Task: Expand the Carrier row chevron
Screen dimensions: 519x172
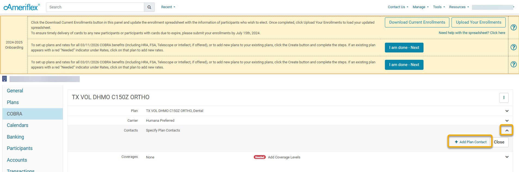Action: point(507,121)
